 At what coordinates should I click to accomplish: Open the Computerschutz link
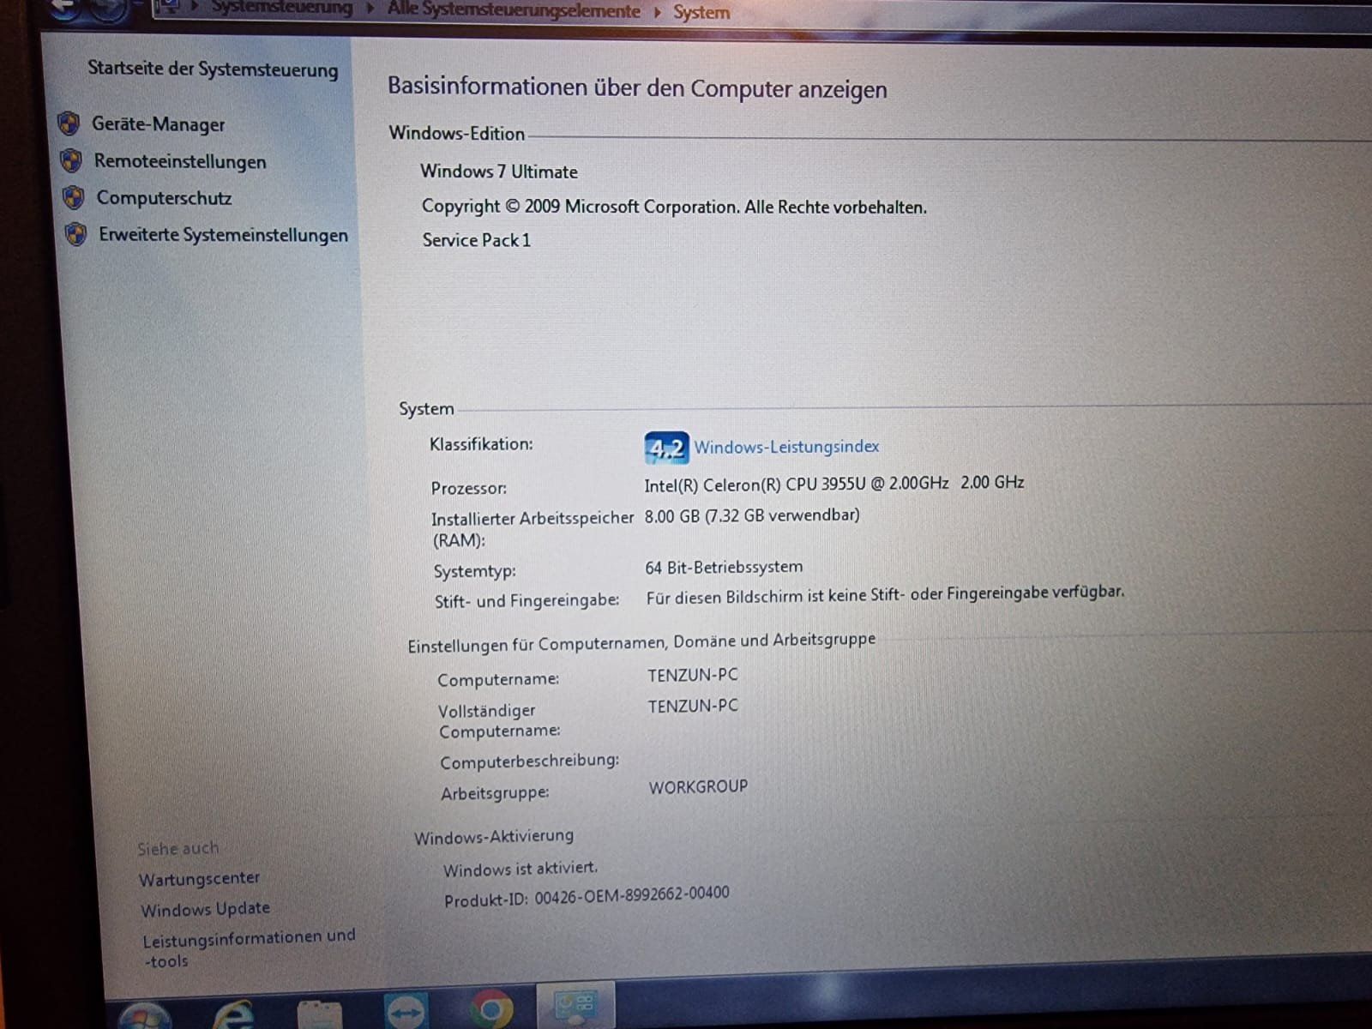[x=164, y=198]
